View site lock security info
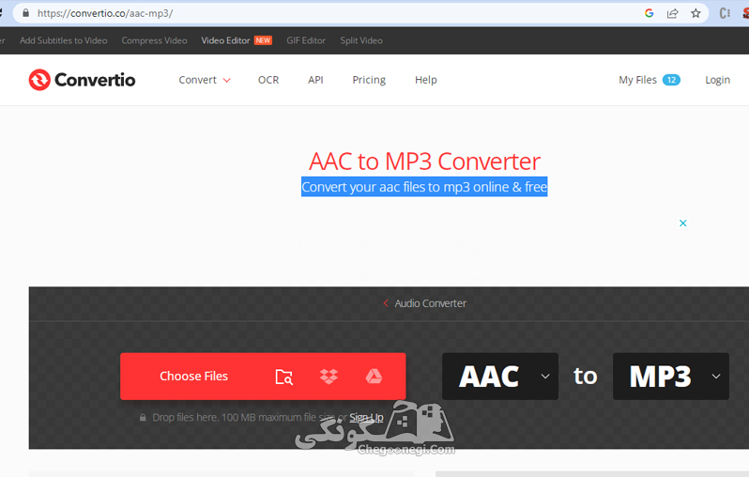 click(x=25, y=13)
